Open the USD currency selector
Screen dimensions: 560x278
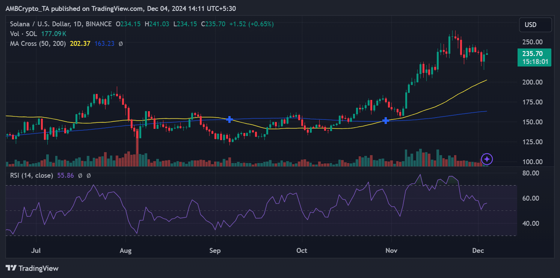click(x=536, y=25)
